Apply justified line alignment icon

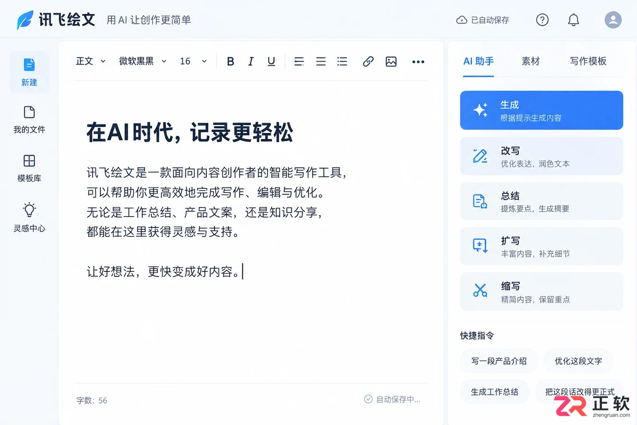321,62
